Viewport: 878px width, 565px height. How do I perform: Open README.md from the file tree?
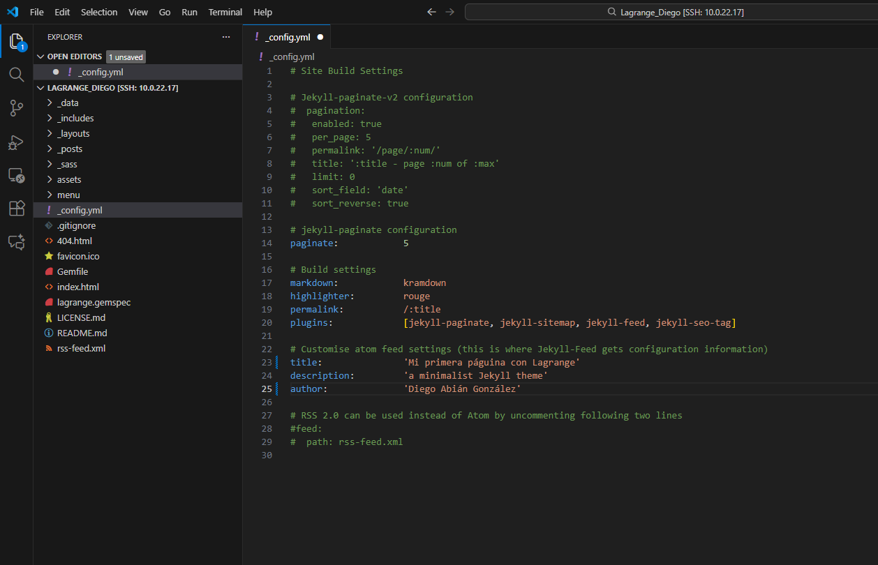click(x=82, y=333)
